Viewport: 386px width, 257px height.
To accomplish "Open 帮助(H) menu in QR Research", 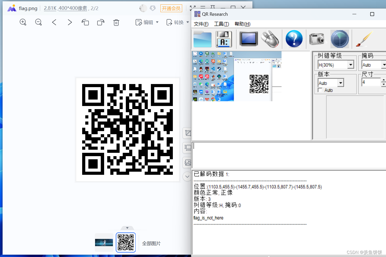I will [242, 24].
